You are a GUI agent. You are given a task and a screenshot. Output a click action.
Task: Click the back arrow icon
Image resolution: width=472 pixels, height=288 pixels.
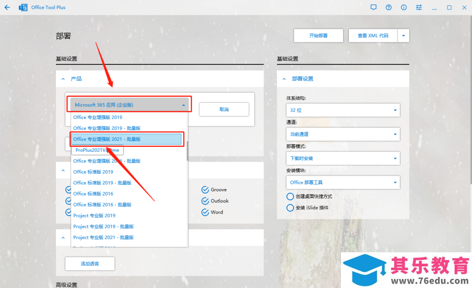pos(7,7)
